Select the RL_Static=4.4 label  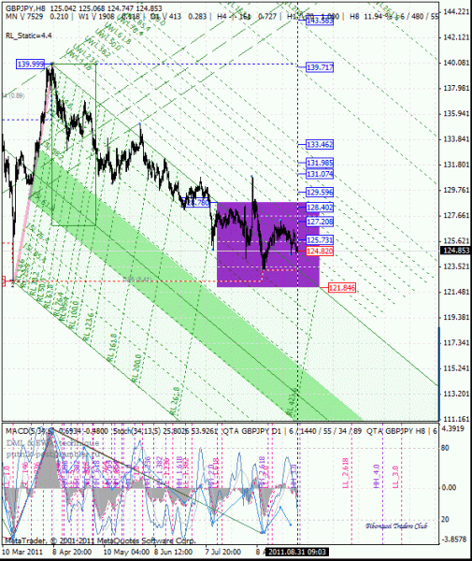point(29,36)
